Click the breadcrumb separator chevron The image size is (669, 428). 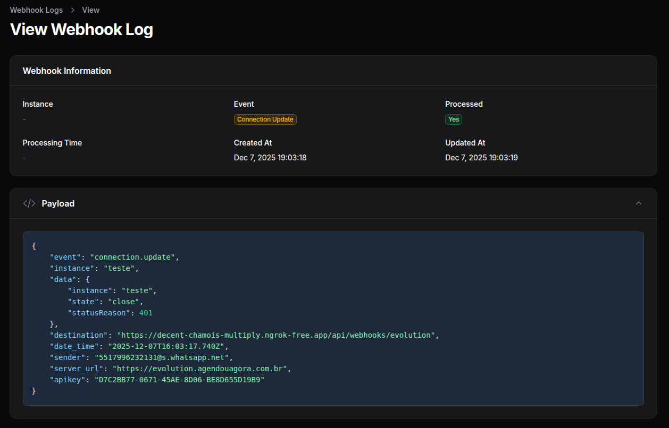[x=72, y=10]
